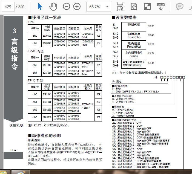Zoom in with the plus button
Screen dimensions: 192x174
point(77,7)
